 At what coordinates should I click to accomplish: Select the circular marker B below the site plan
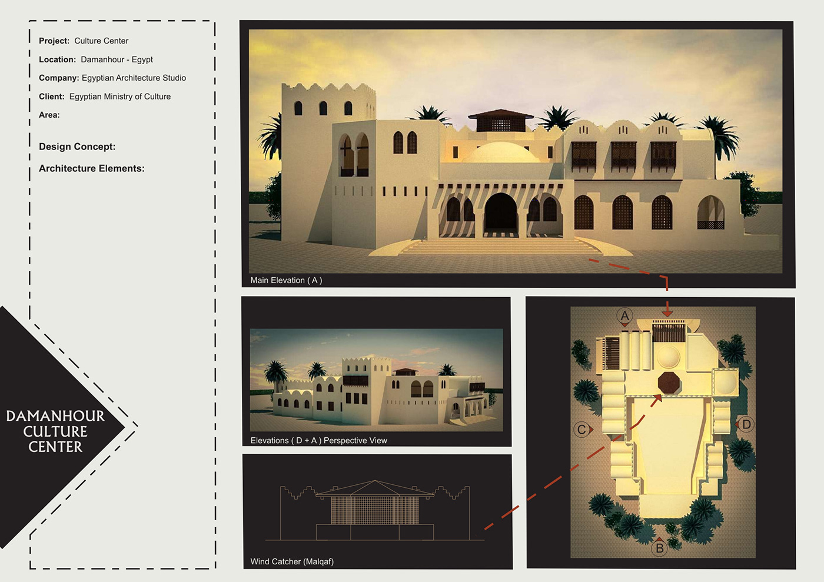[x=660, y=548]
